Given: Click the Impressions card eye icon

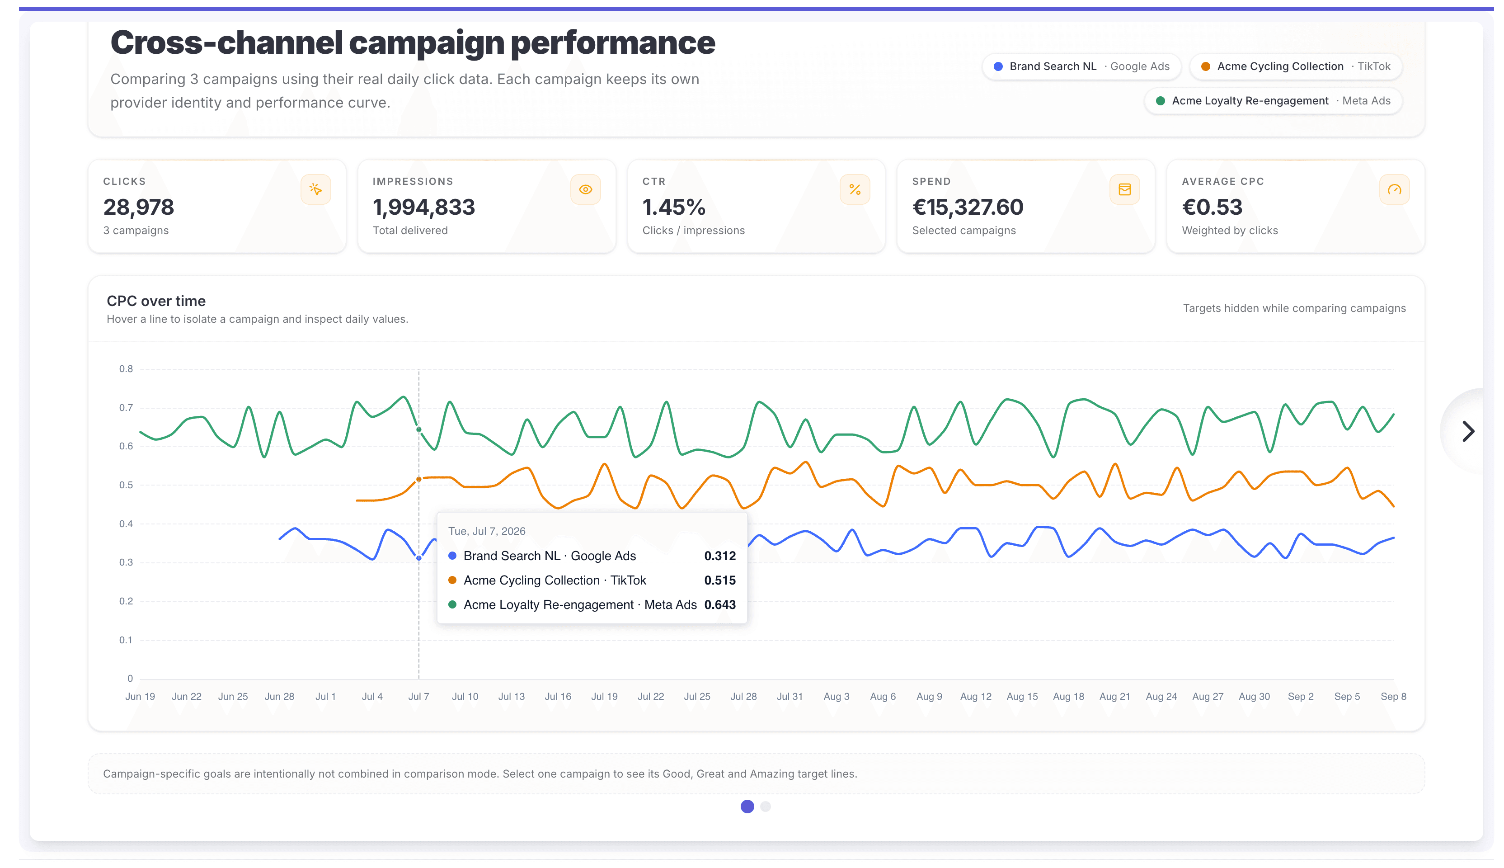Looking at the screenshot, I should [x=585, y=189].
